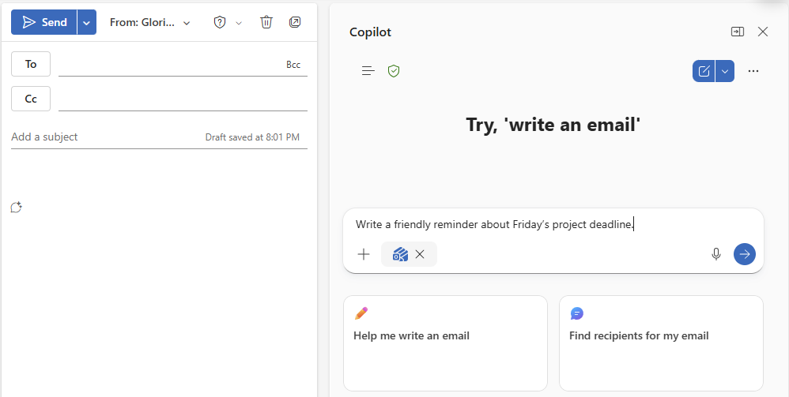Screen dimensions: 789x397
Task: Show the Bcc field
Action: coord(293,64)
